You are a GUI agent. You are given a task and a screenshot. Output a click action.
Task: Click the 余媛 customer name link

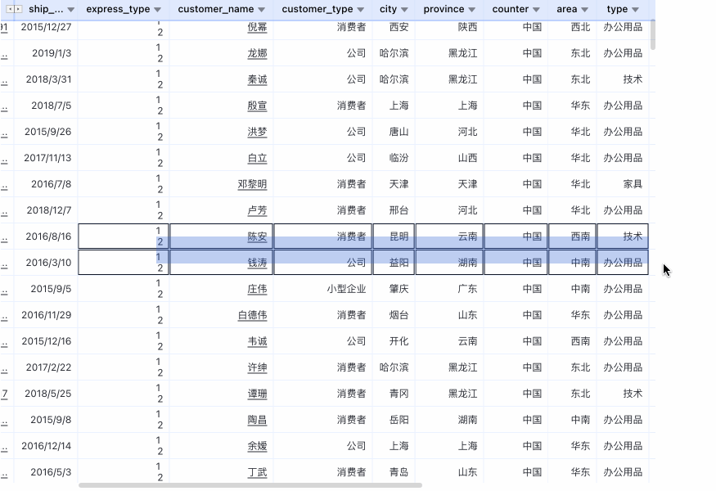257,446
